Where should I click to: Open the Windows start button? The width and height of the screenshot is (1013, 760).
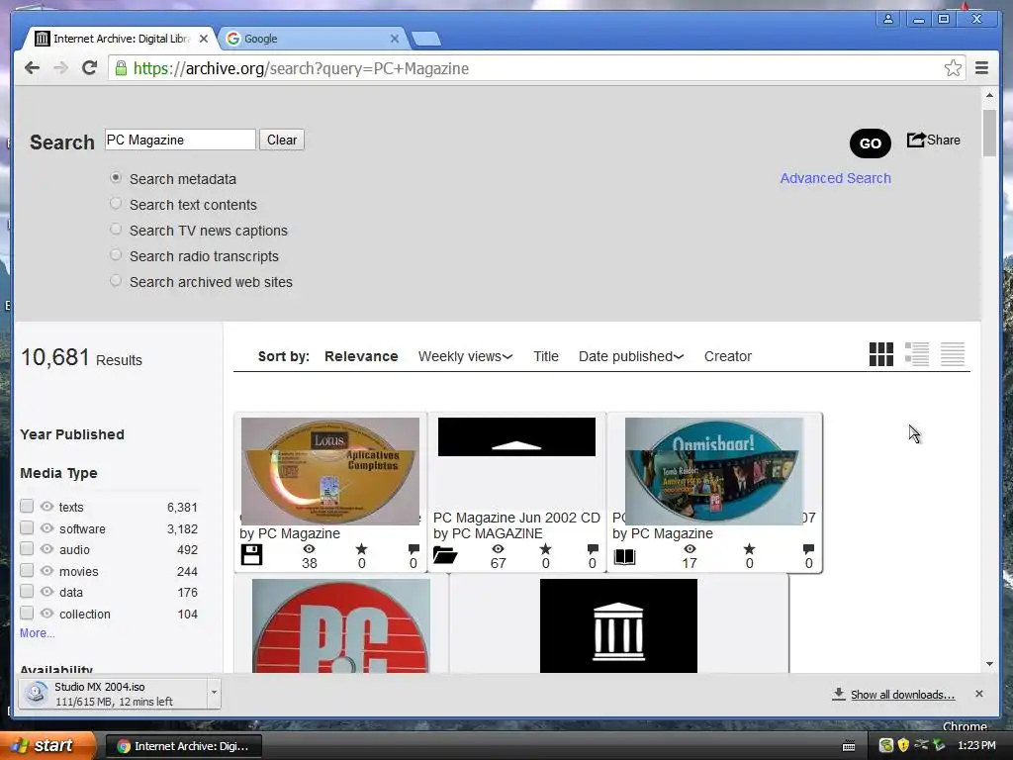coord(46,745)
